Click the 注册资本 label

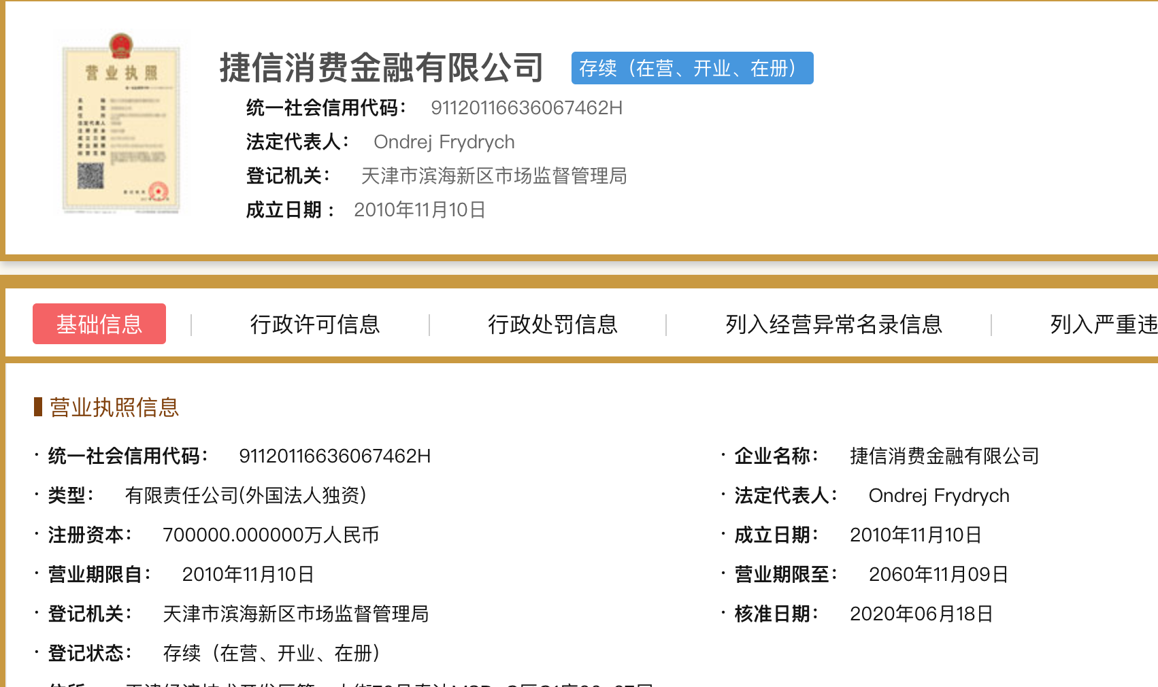89,535
